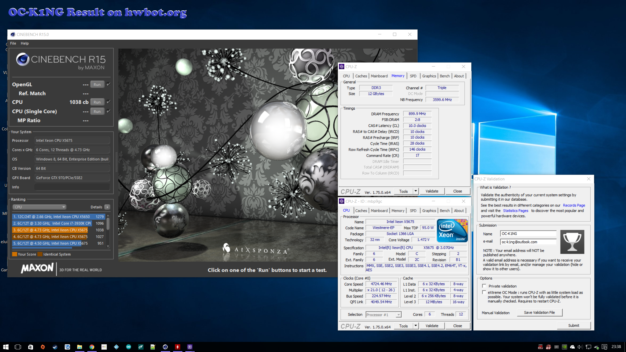This screenshot has width=626, height=352.
Task: Open Graphics tab in lower CPU-Z window
Action: (x=429, y=211)
